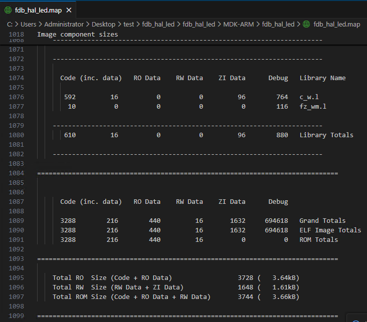Click 'Library Totals' text
Image resolution: width=367 pixels, height=322 pixels.
pyautogui.click(x=326, y=135)
